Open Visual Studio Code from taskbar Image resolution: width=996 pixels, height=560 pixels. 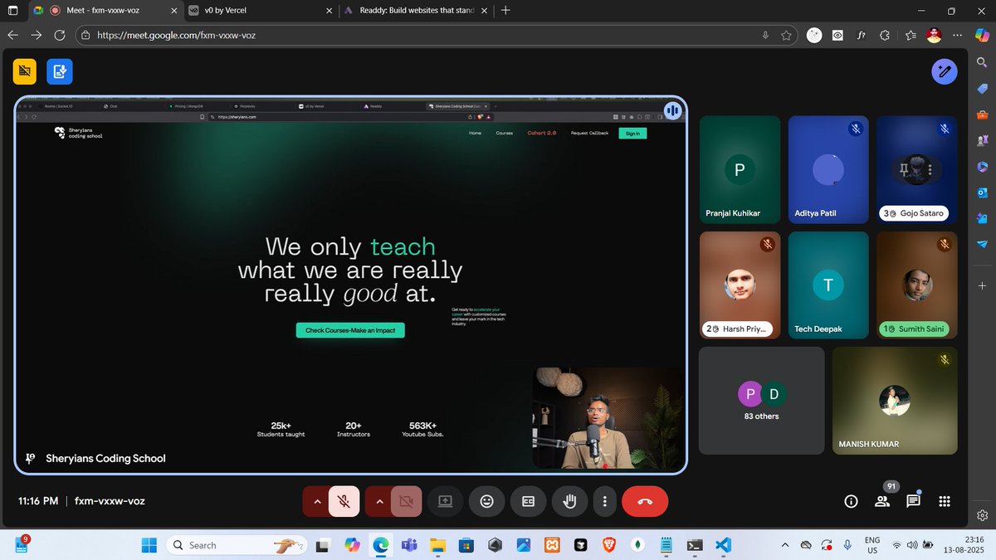coord(722,545)
